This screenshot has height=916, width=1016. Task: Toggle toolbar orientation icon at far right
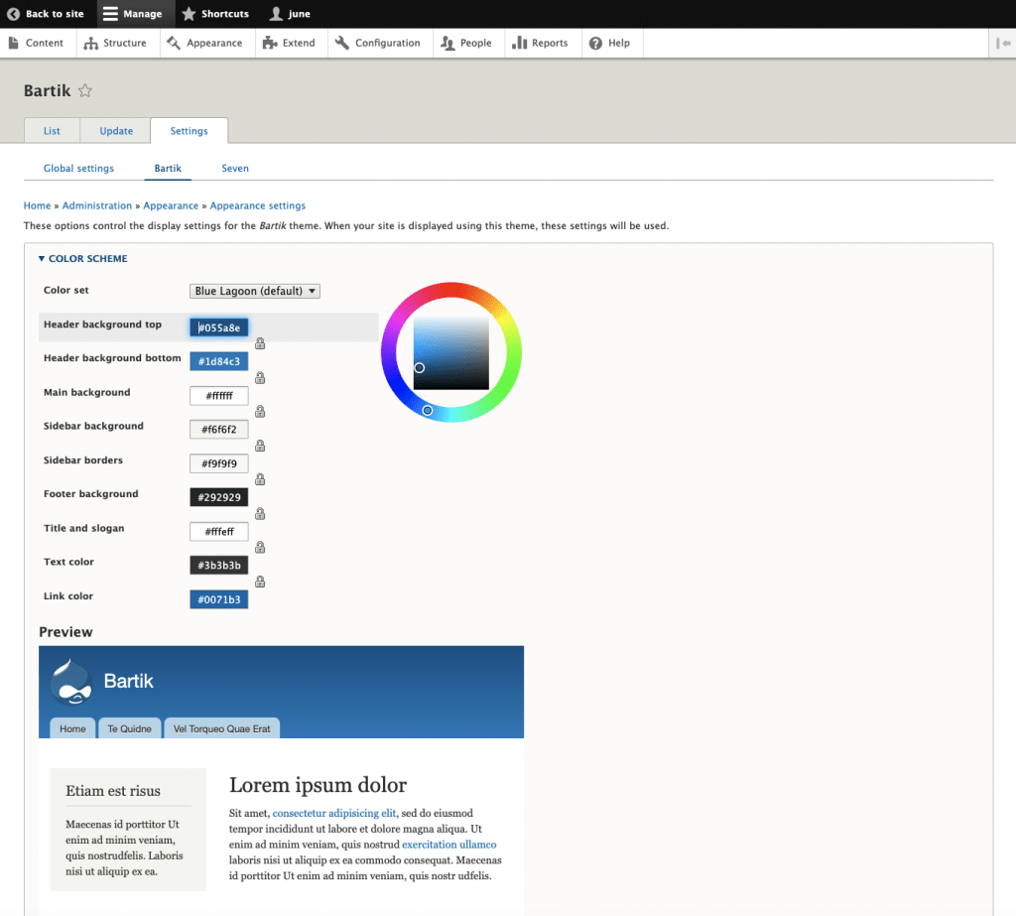pyautogui.click(x=1003, y=43)
